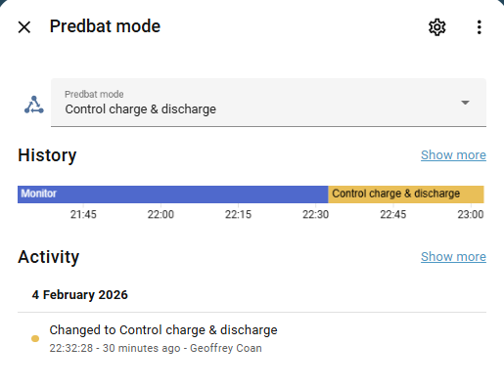
Task: Click the 21:45 timeline label
Action: point(83,214)
